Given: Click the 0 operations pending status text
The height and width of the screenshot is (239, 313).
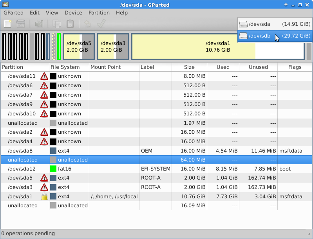Looking at the screenshot, I should (x=28, y=234).
